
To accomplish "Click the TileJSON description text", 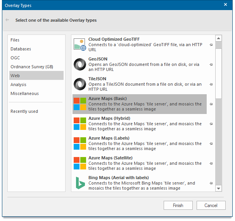I will (x=145, y=87).
